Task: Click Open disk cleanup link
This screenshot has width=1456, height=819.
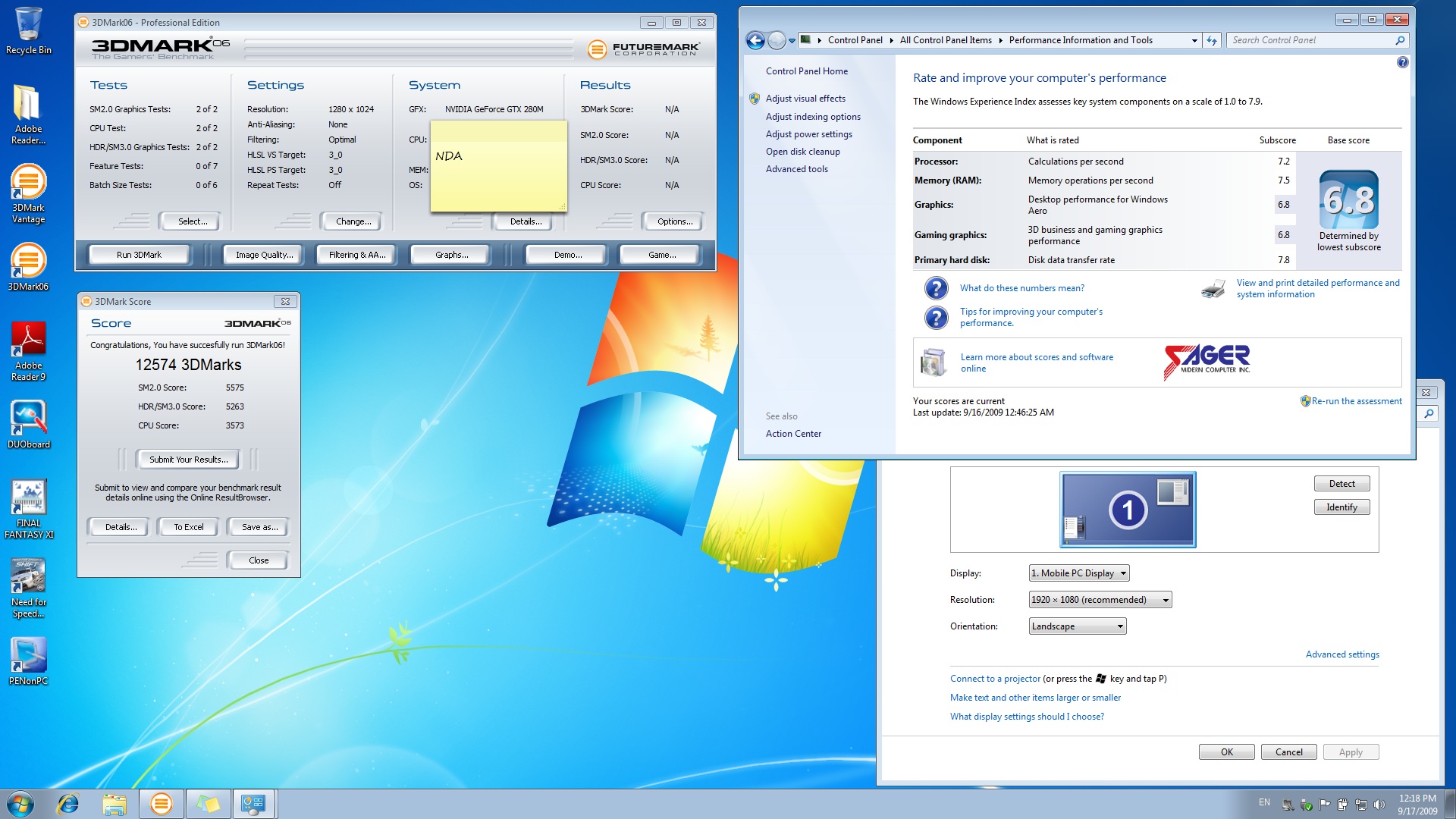Action: [x=802, y=152]
